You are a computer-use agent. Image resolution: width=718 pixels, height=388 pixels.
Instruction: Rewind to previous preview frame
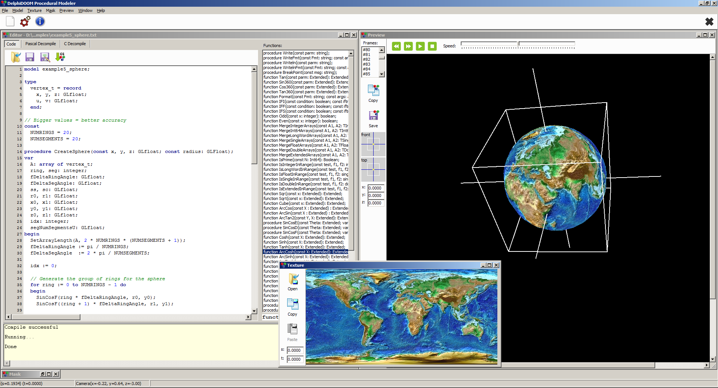coord(396,46)
